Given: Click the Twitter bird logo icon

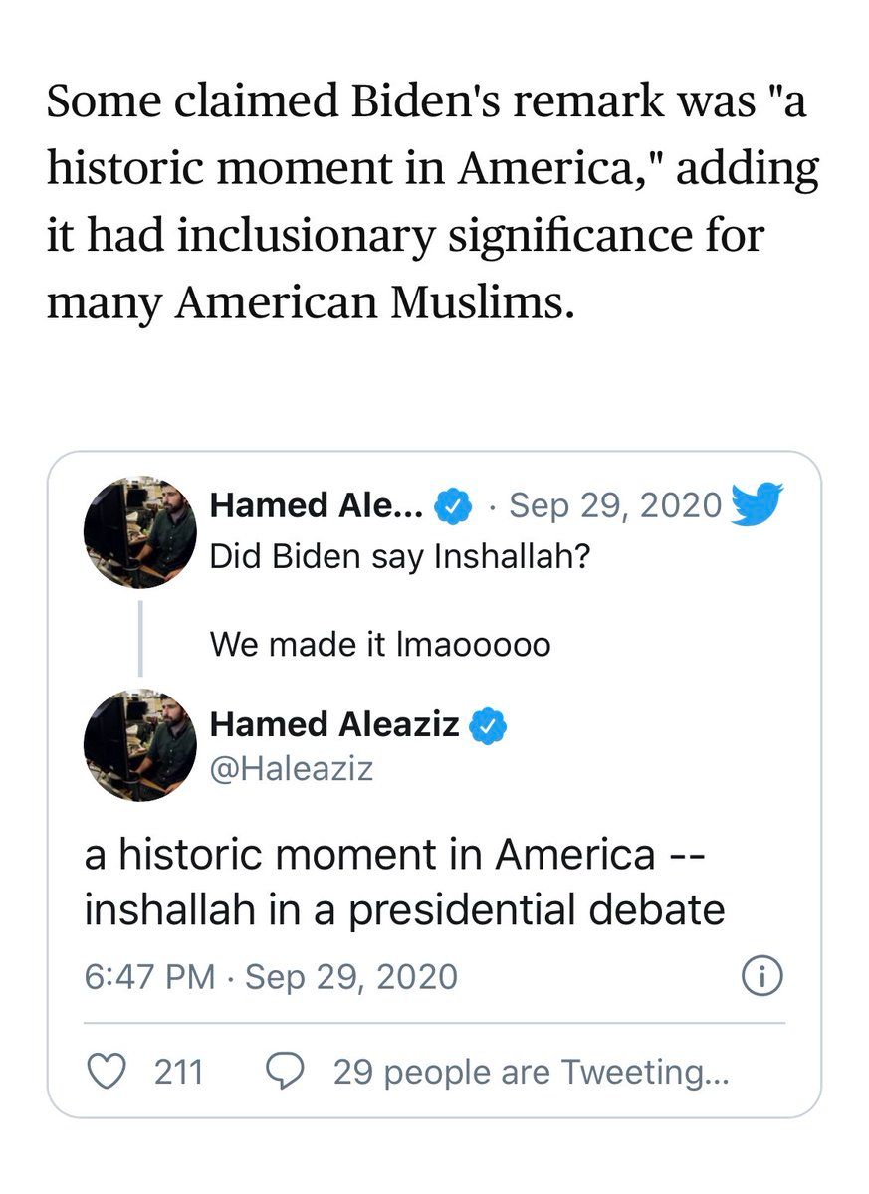Looking at the screenshot, I should (757, 503).
